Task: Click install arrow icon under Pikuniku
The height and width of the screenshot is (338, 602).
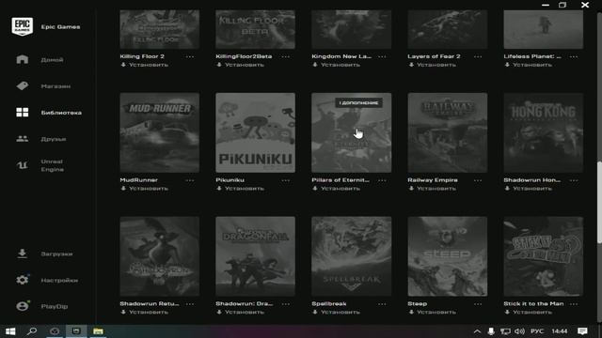Action: click(x=219, y=188)
